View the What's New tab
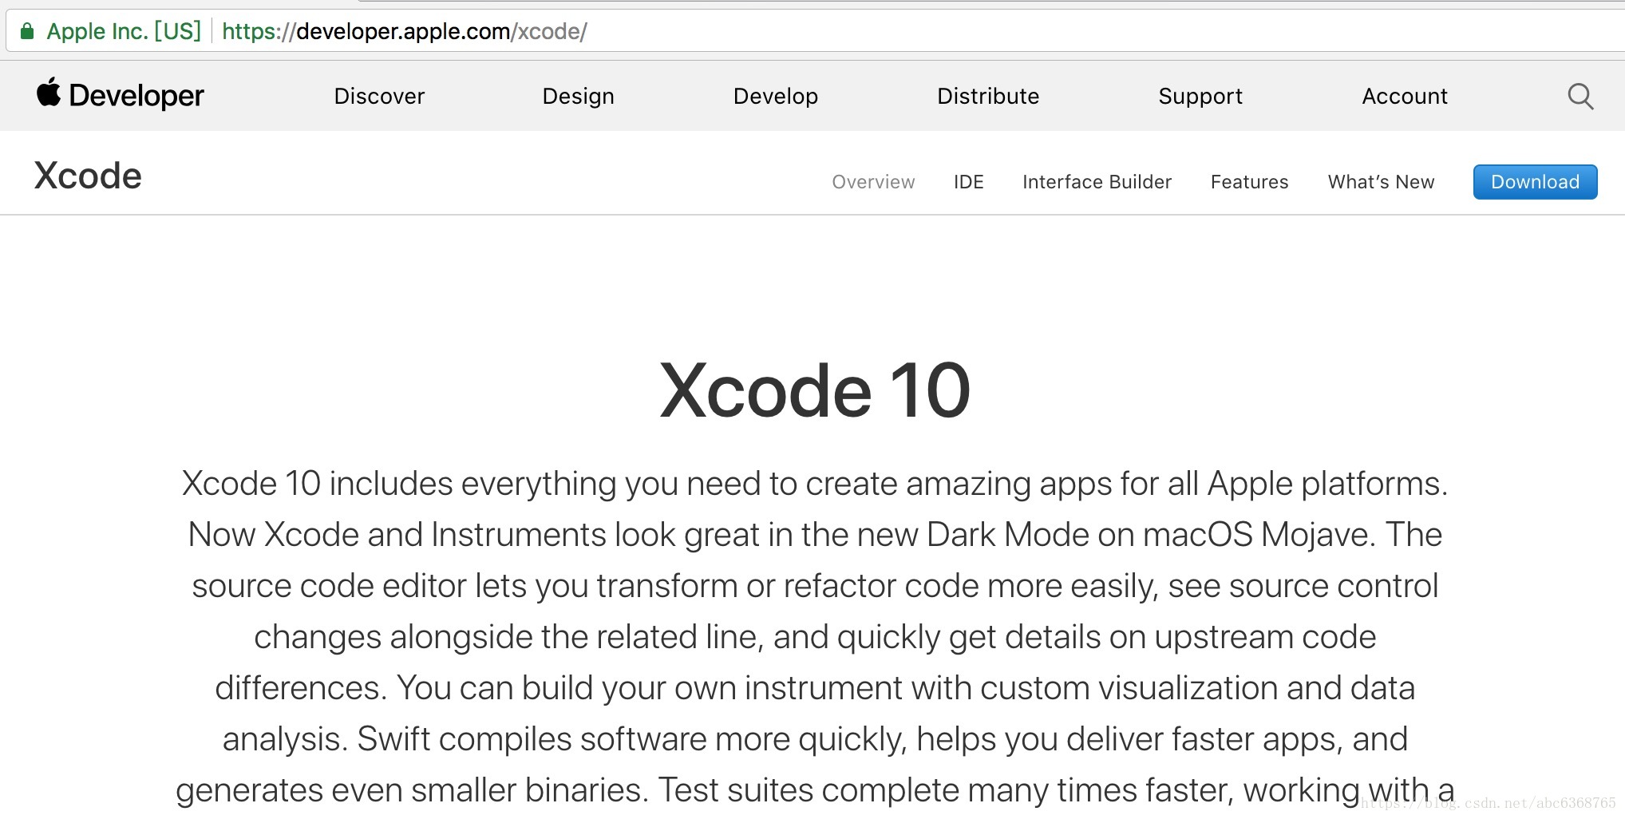 pos(1380,181)
